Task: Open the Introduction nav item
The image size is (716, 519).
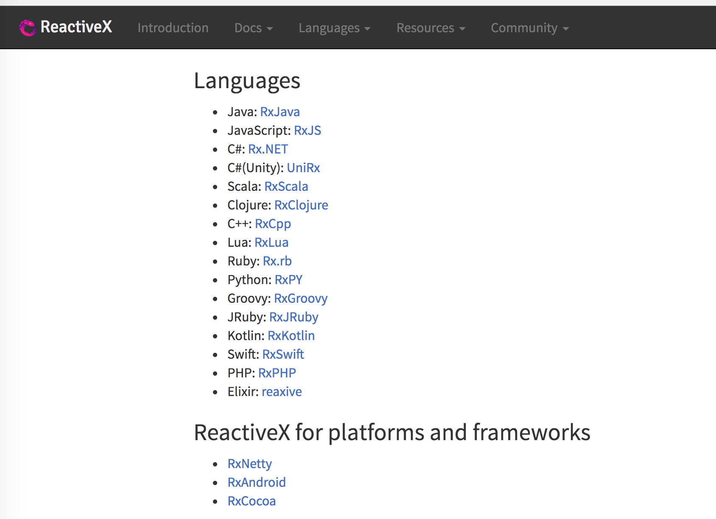Action: 173,28
